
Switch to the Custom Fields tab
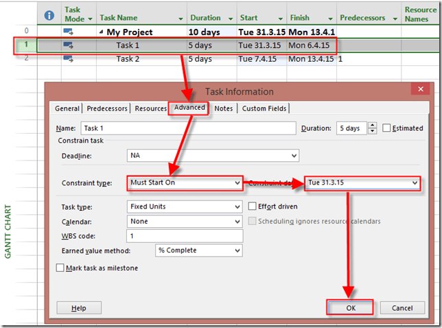tap(264, 108)
